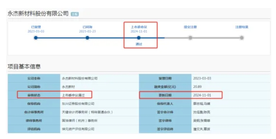Click the 保荐机构 label cell
This screenshot has width=276, height=139.
(x=34, y=104)
